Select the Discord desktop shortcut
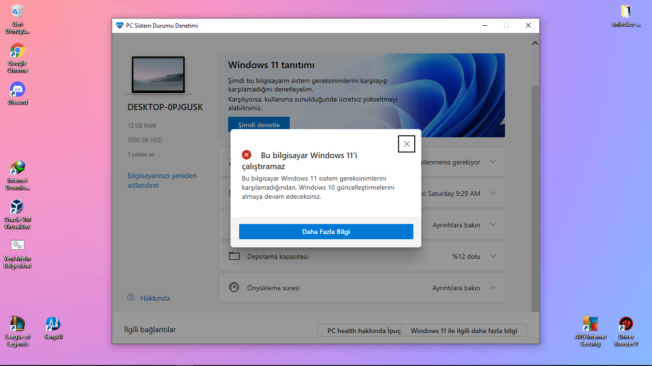Screen dimensions: 652x366 (18, 93)
